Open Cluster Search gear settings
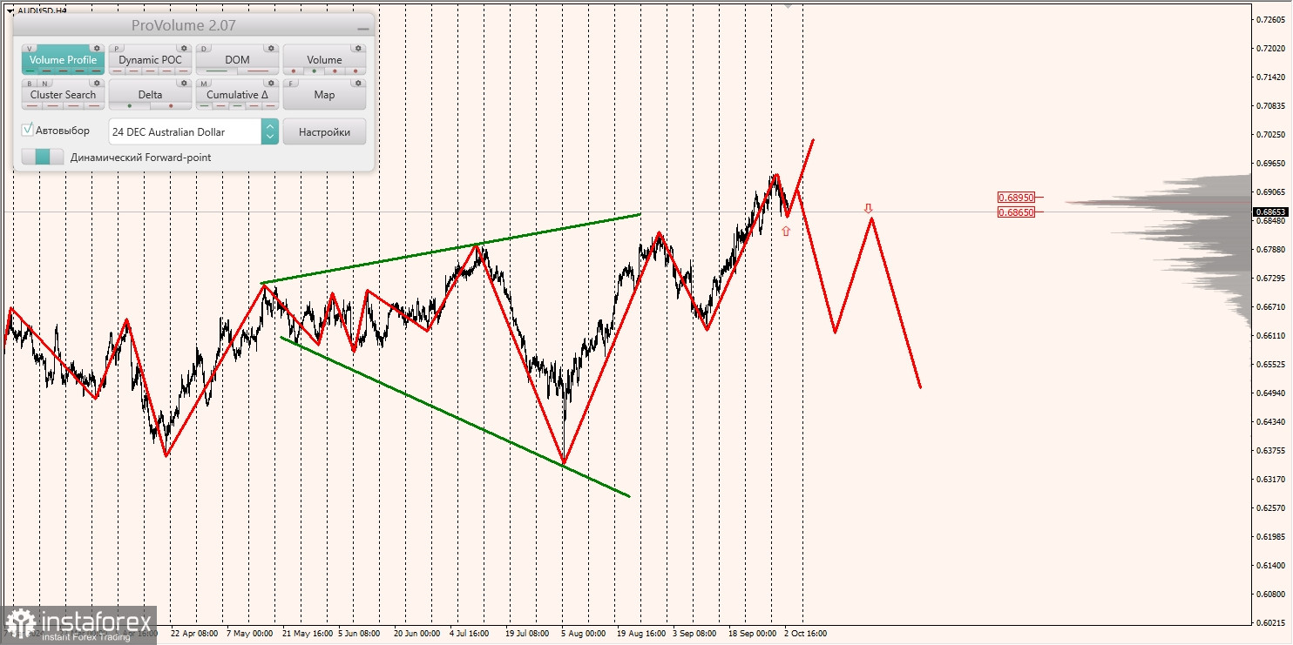Screen dimensions: 1293x645 97,83
